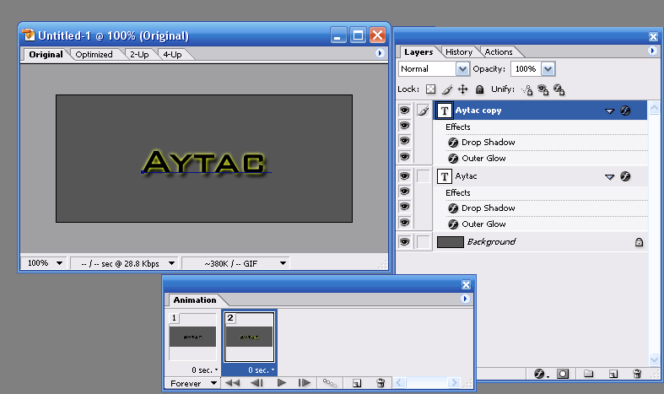Viewport: 664px width, 394px height.
Task: Click the paintbrush indicator on Aytac copy layer
Action: [x=423, y=111]
